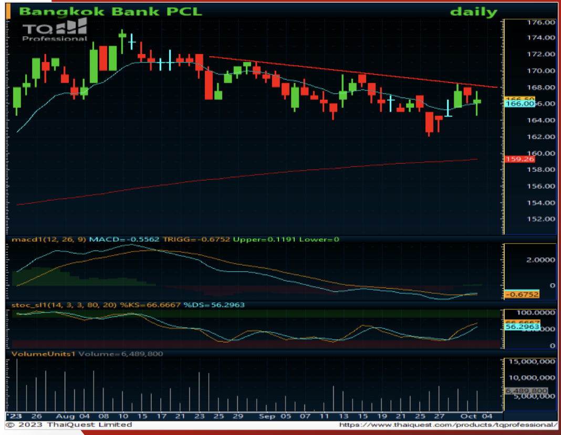561x435 pixels.
Task: Click the 05 date label on time axis
Action: click(x=286, y=417)
